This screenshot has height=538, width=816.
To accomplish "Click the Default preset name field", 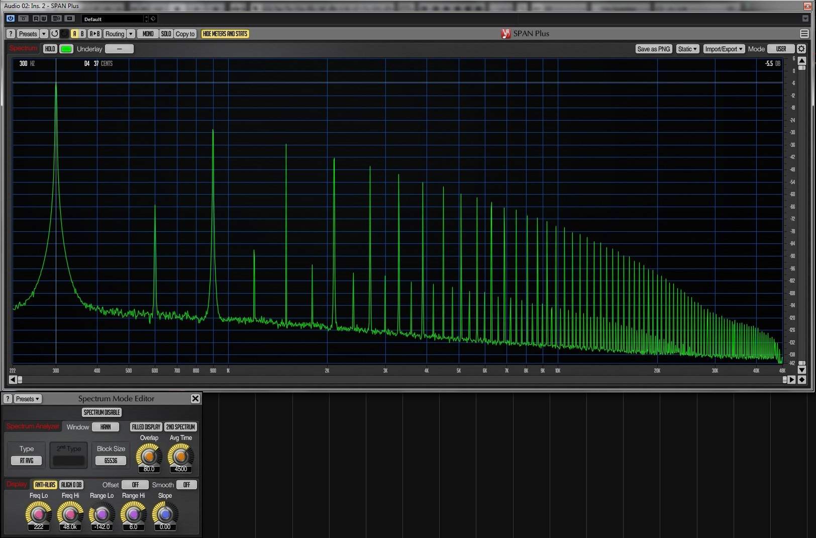I will pyautogui.click(x=113, y=19).
